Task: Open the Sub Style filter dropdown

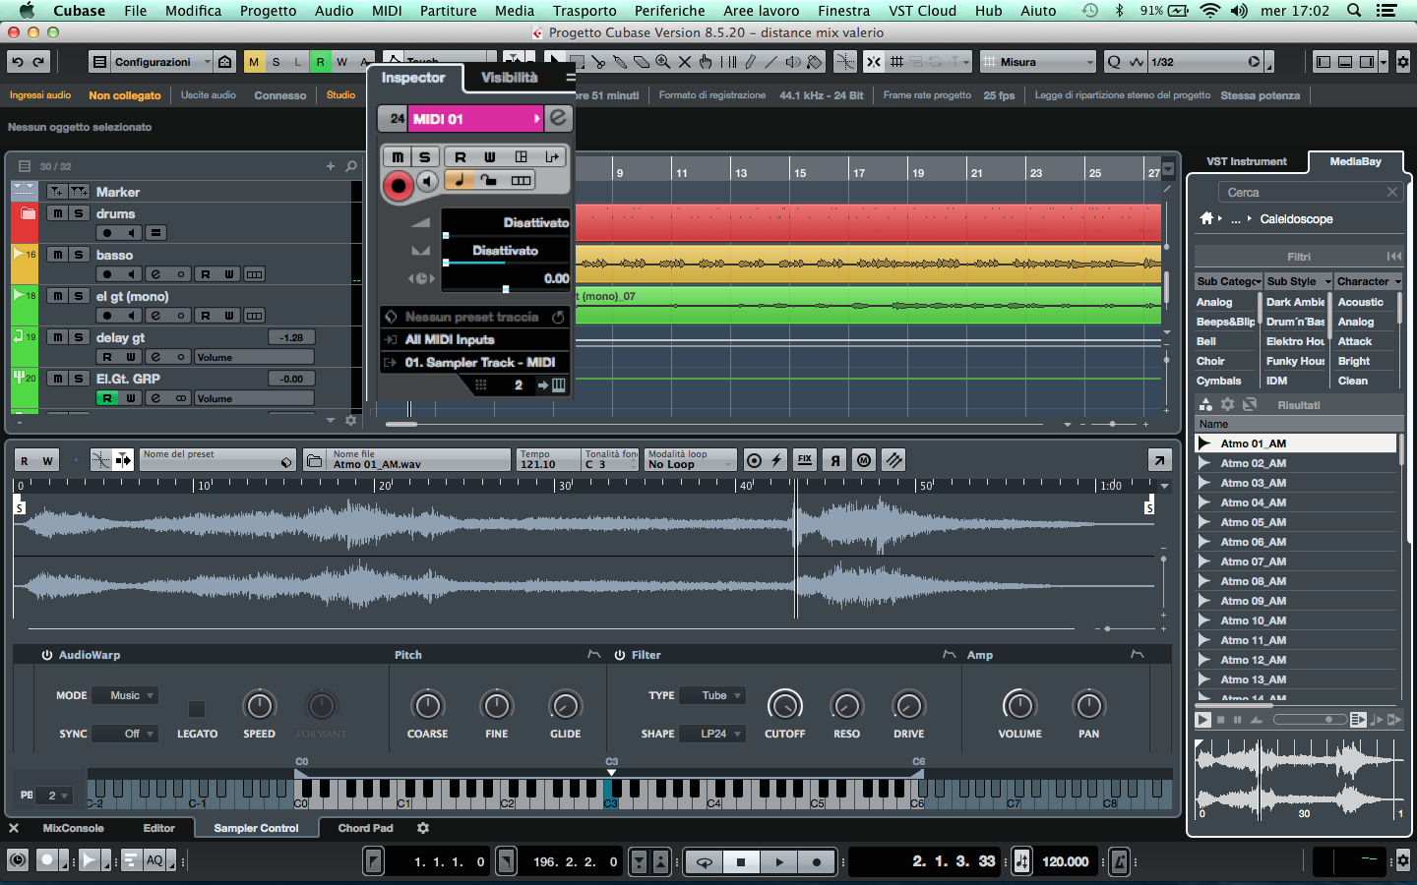Action: (1299, 281)
